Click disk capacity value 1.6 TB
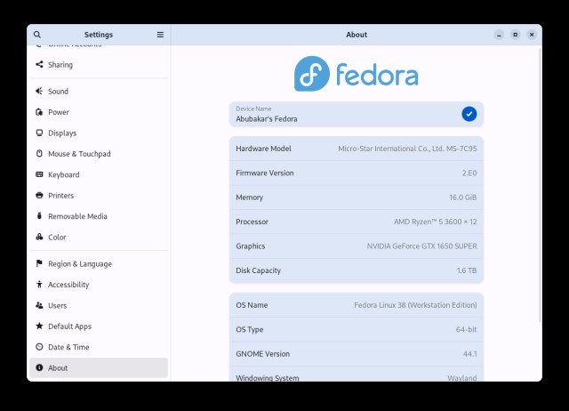 click(x=466, y=270)
